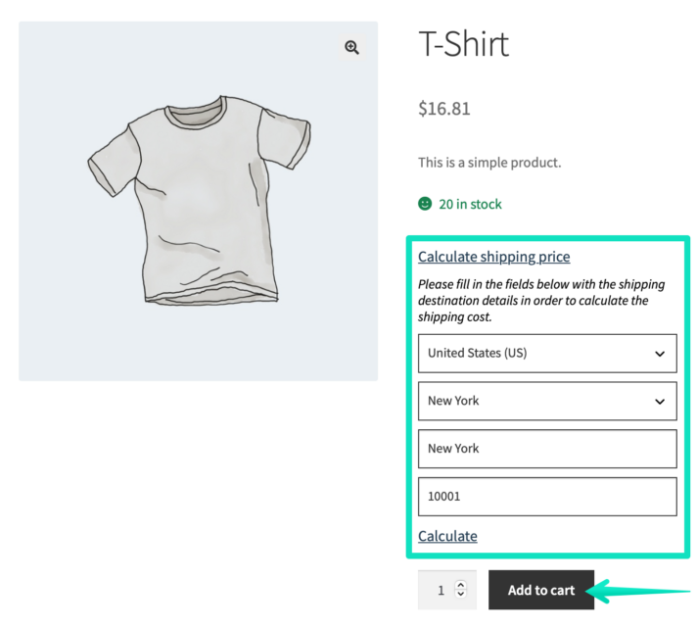The width and height of the screenshot is (697, 628).
Task: Click the 20 in stock label
Action: (470, 204)
